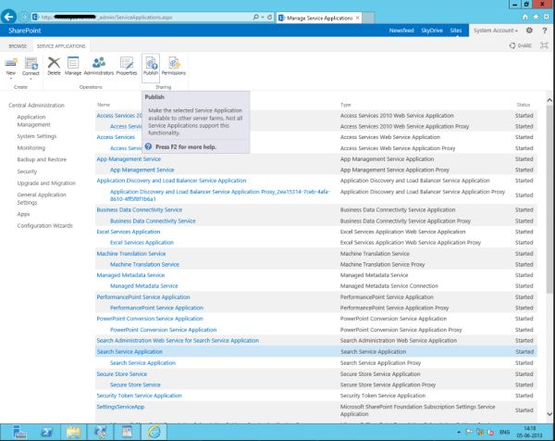Click the Connect ribbon icon
Viewport: 555px width, 441px height.
[x=31, y=63]
